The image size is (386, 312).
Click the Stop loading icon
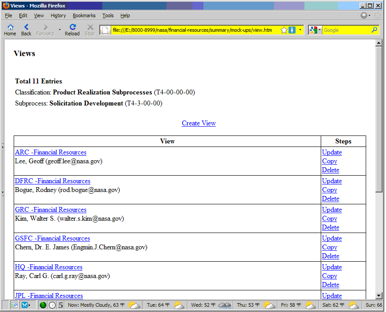90,27
